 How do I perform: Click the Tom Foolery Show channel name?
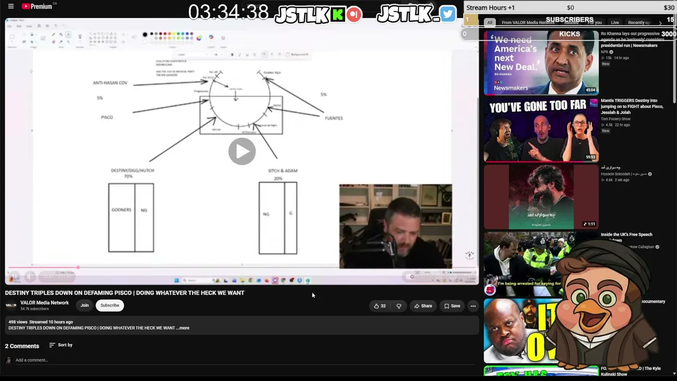point(616,119)
